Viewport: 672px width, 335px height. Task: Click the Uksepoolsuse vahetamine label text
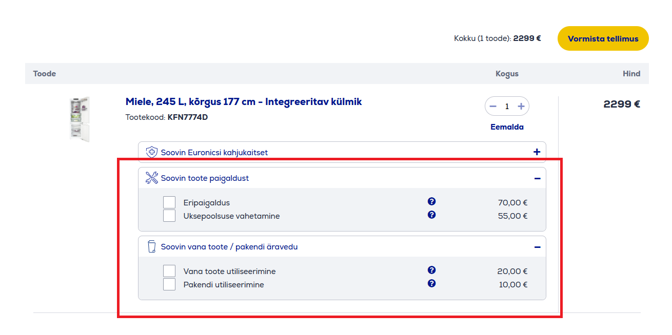click(x=232, y=216)
